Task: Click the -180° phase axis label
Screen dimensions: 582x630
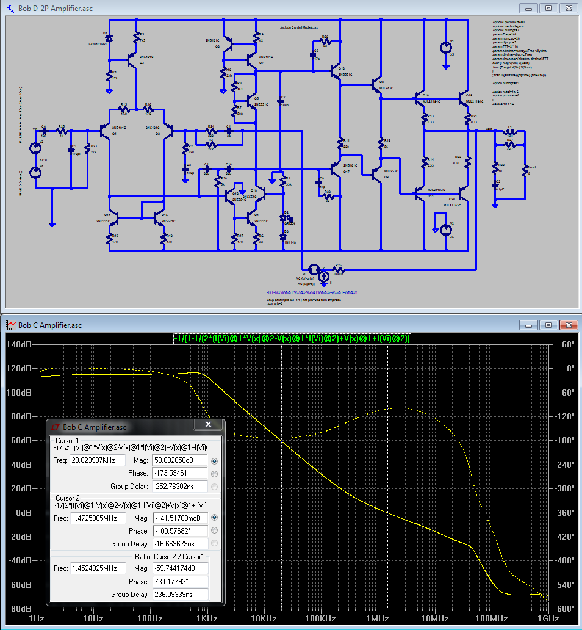Action: [565, 441]
